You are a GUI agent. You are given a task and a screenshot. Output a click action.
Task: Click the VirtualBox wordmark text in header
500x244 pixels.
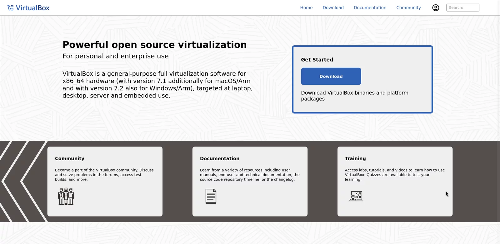[x=32, y=8]
